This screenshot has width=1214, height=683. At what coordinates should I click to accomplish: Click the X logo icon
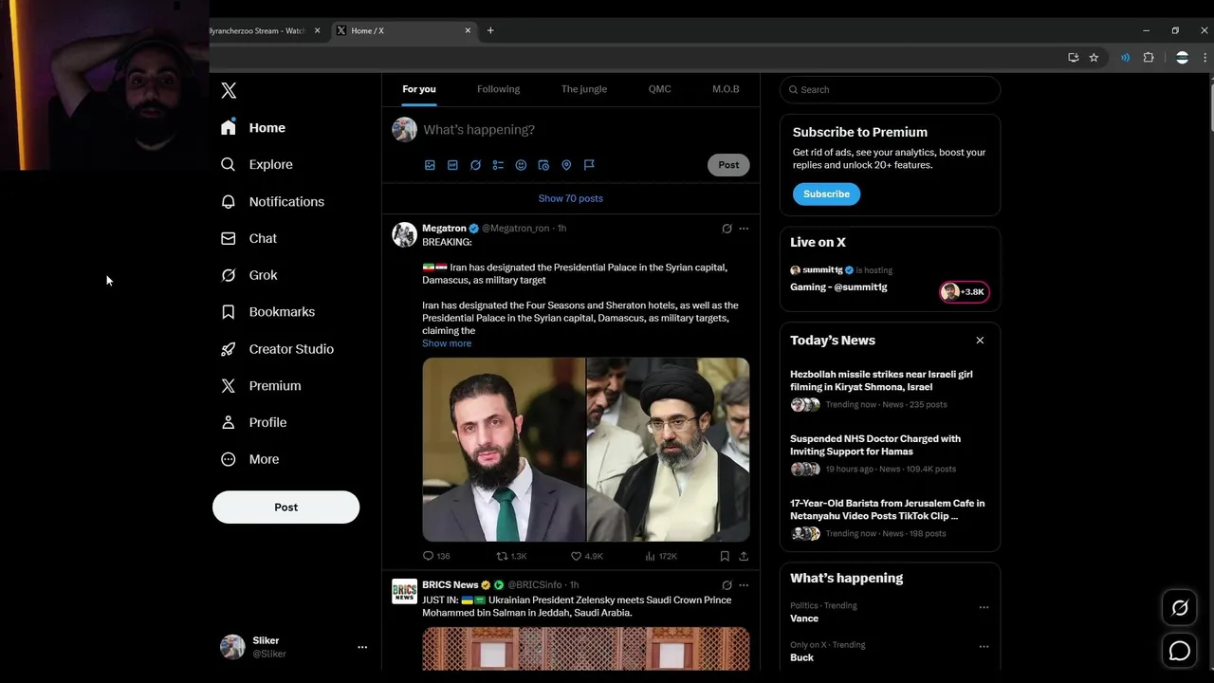[229, 90]
